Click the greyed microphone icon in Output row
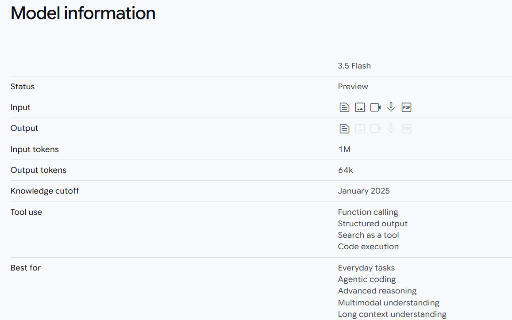 [391, 129]
